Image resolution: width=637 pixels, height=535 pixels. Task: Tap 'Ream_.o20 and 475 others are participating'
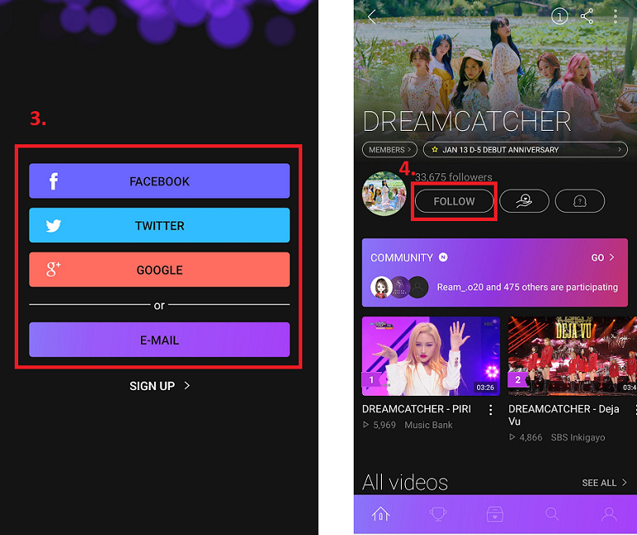point(528,287)
